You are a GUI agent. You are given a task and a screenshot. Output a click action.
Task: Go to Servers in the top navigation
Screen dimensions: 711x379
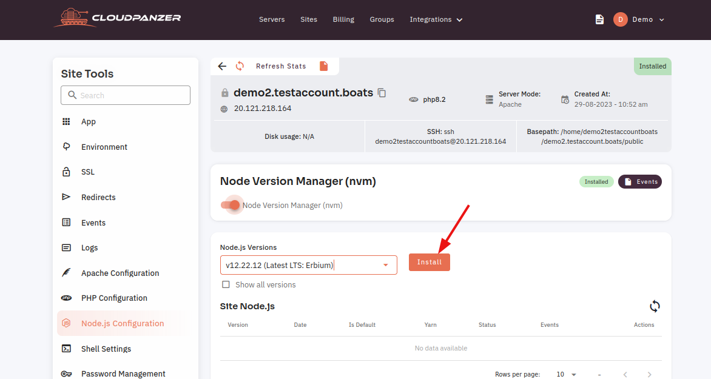point(272,19)
